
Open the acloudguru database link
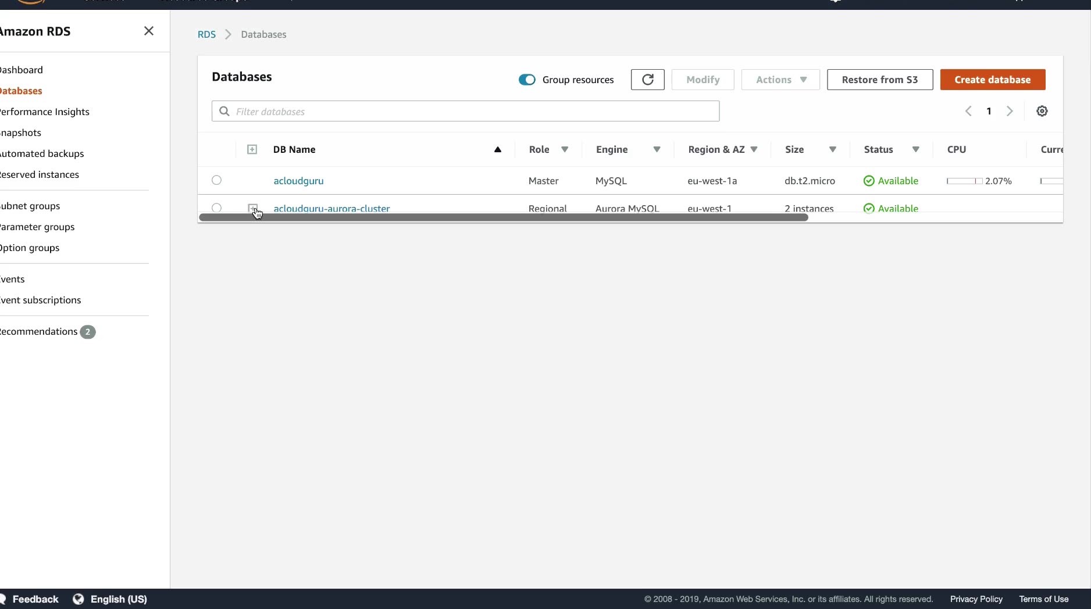click(298, 181)
